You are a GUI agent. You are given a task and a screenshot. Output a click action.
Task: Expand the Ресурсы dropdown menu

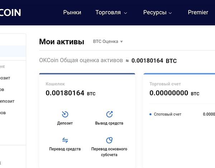[x=158, y=13]
